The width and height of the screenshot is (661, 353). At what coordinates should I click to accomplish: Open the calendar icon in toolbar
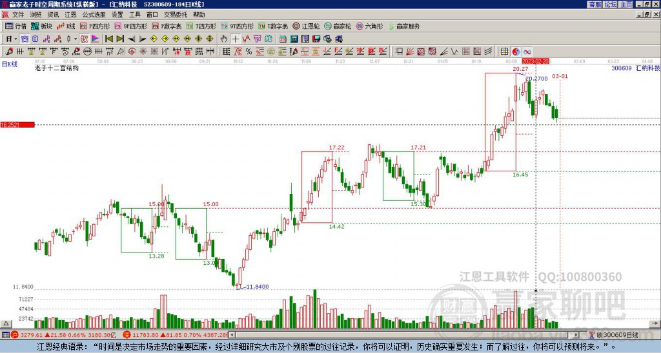pyautogui.click(x=283, y=39)
